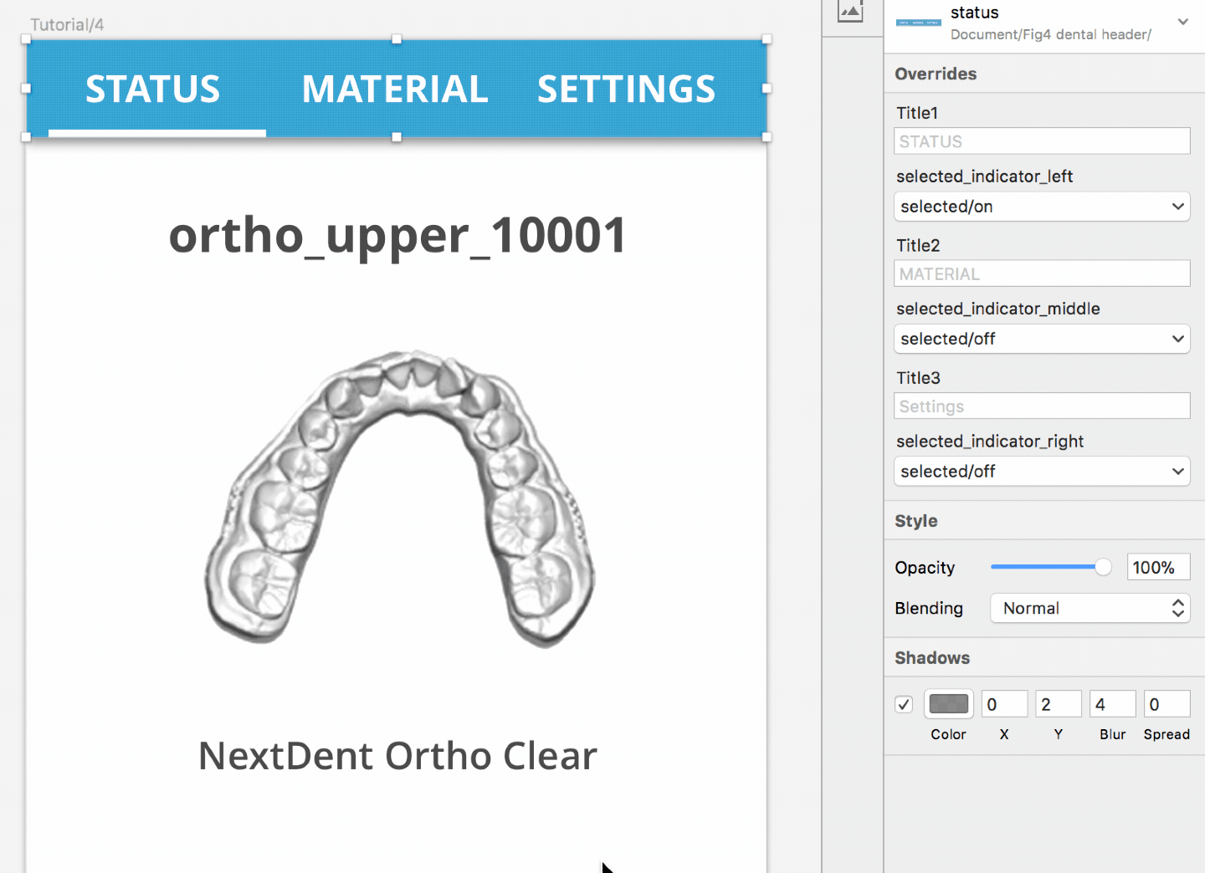The image size is (1205, 873).
Task: Click the image icon above the inspector
Action: point(850,11)
